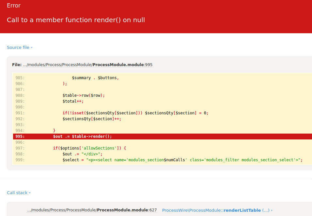Screen dimensions: 312x216
Task: Click code line 985 '$summary . $buttons,'
Action: pos(95,78)
